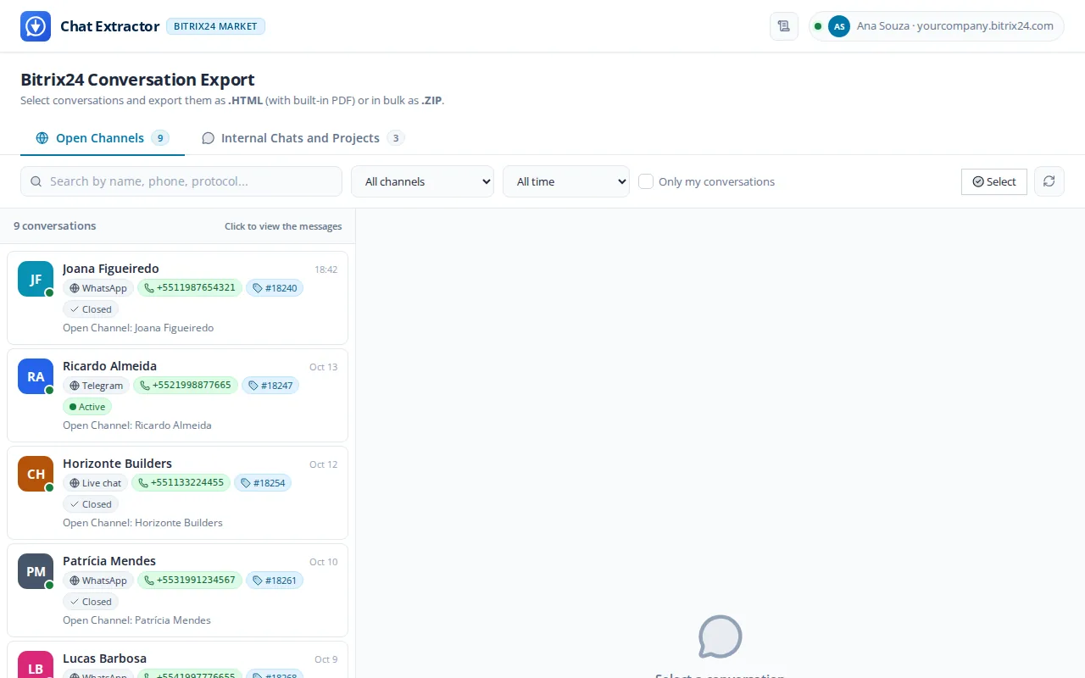Open Lucas Barbosa conversation name
Screen dimensions: 1085x678
(x=104, y=659)
